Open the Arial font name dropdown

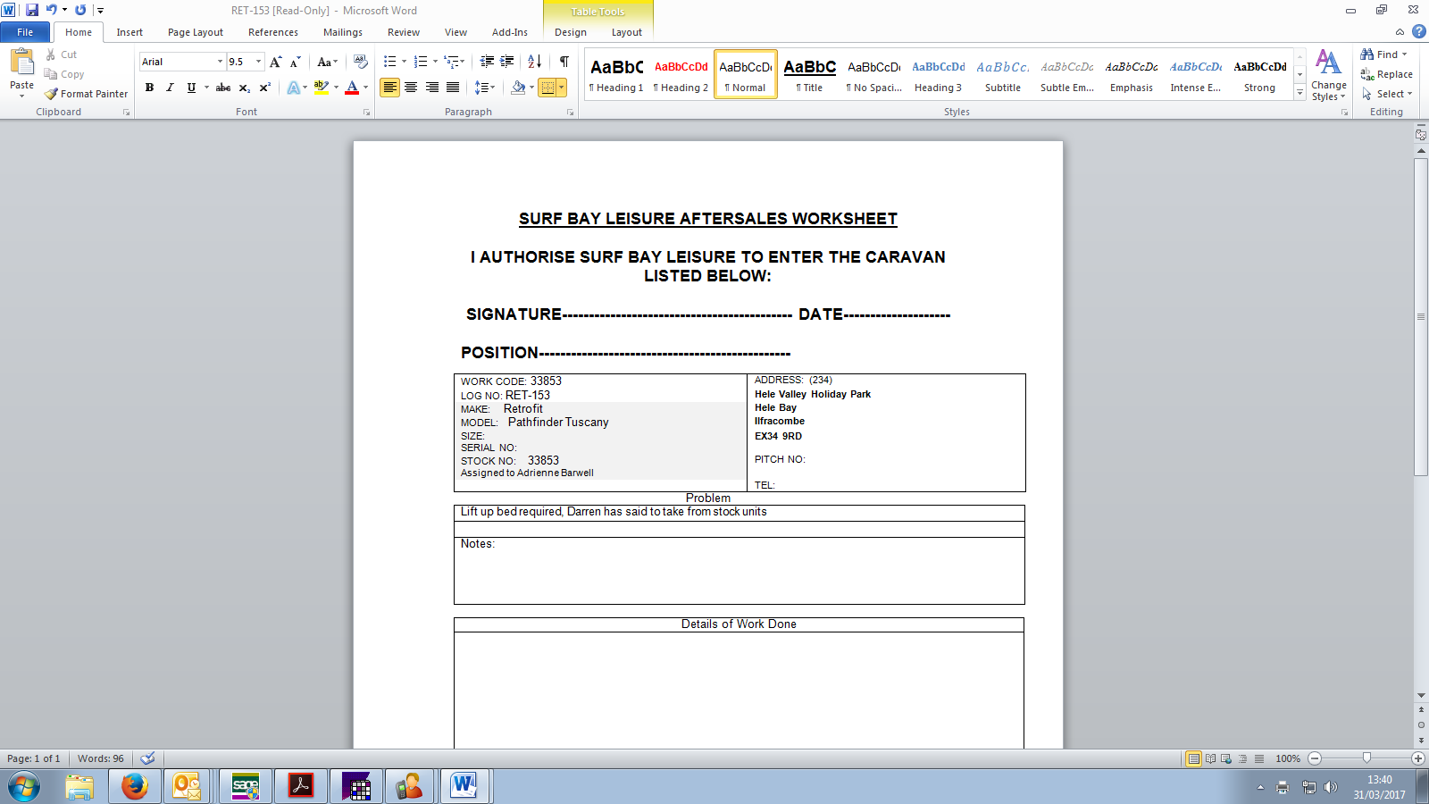coord(220,62)
